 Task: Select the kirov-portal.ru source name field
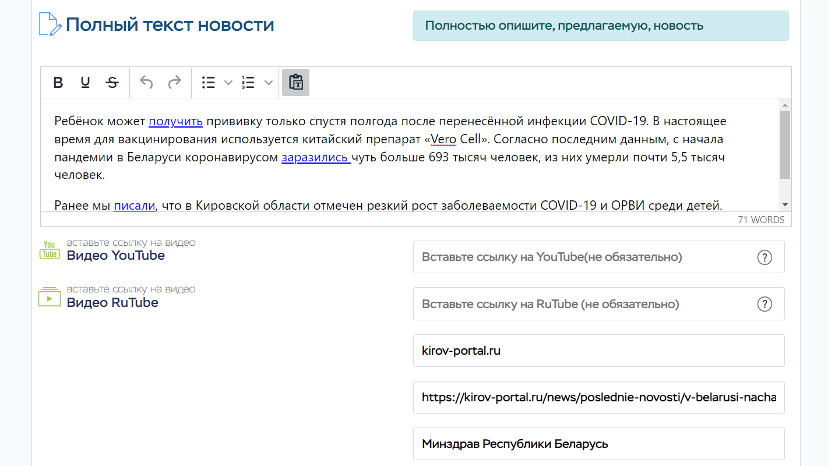(x=598, y=351)
